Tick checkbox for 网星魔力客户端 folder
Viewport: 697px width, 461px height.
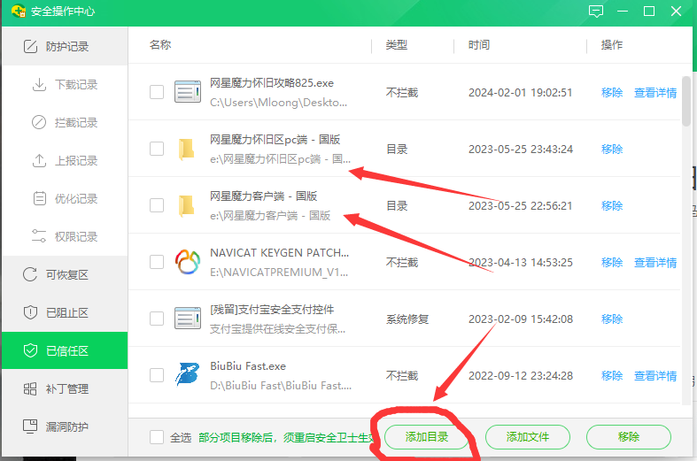pyautogui.click(x=157, y=205)
